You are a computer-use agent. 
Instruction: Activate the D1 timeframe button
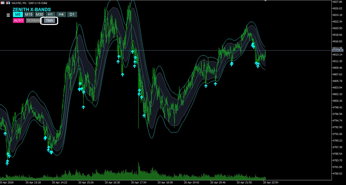click(72, 14)
